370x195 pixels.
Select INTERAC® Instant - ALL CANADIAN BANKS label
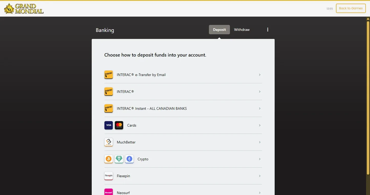tap(152, 109)
